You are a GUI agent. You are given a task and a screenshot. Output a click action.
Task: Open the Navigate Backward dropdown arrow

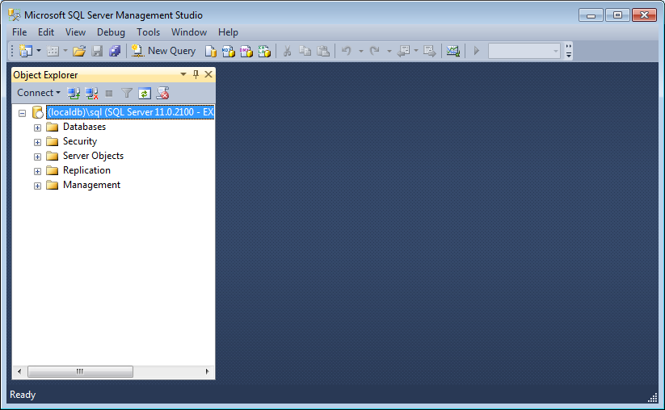pyautogui.click(x=416, y=51)
